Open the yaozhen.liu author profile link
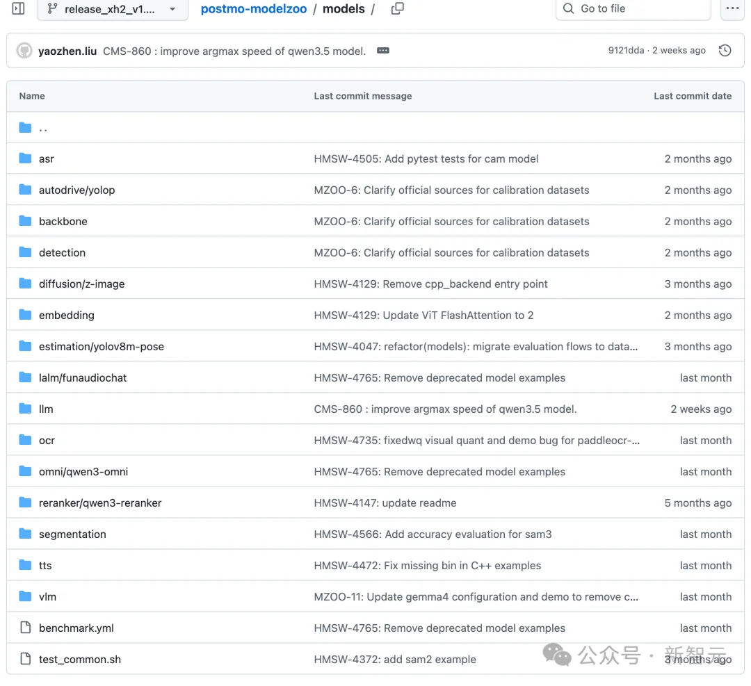This screenshot has height=686, width=751. point(67,51)
